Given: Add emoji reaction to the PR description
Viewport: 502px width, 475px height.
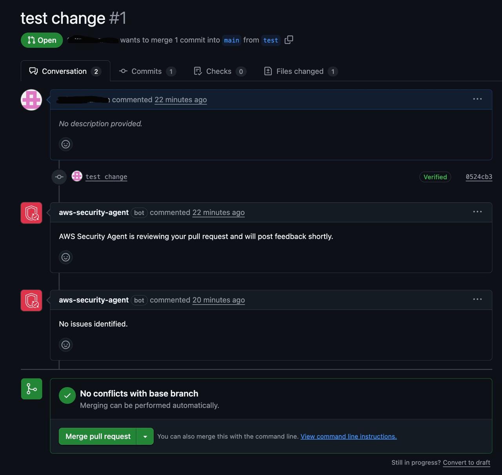Looking at the screenshot, I should coord(65,144).
